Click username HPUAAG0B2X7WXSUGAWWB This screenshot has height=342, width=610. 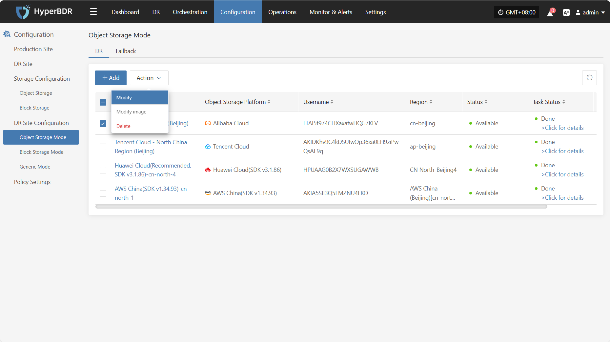[341, 170]
